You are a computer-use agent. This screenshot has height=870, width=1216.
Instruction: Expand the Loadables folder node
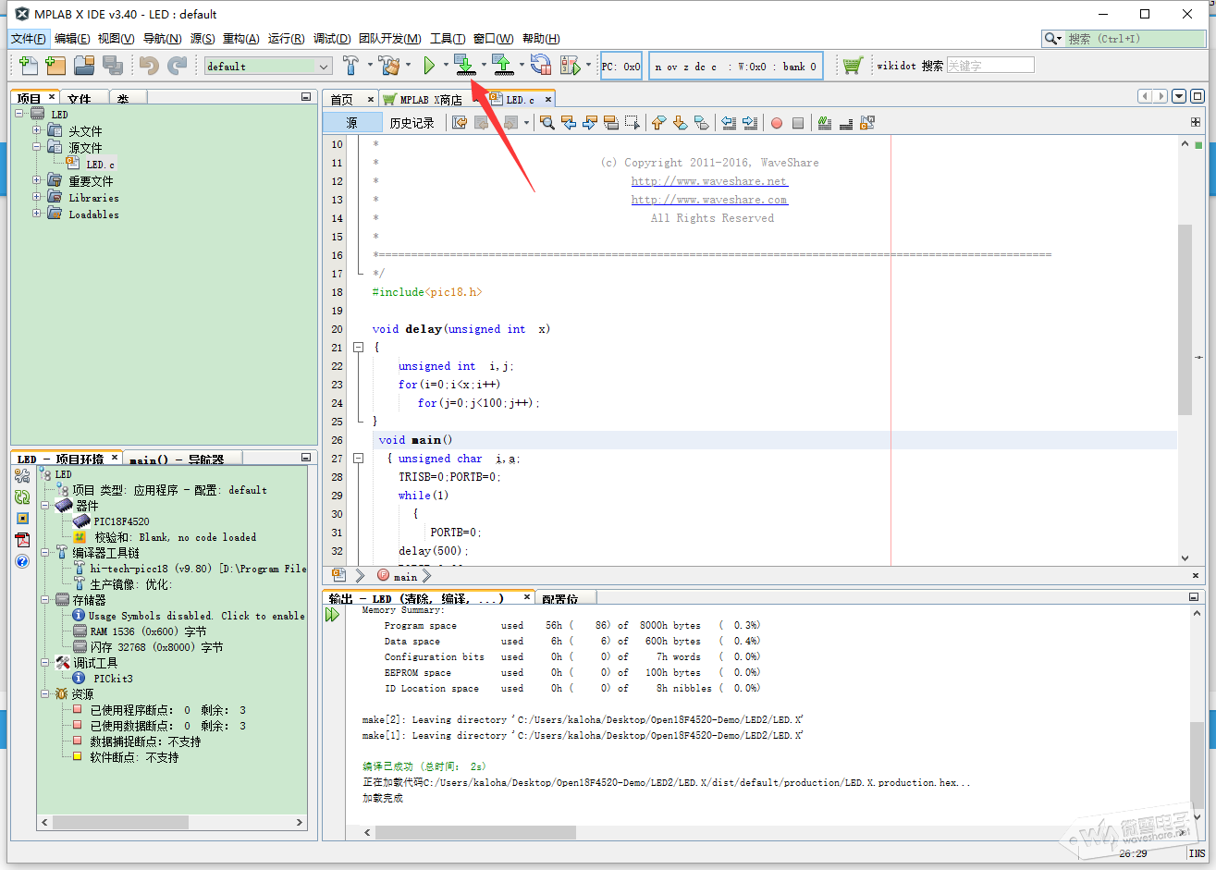[37, 214]
